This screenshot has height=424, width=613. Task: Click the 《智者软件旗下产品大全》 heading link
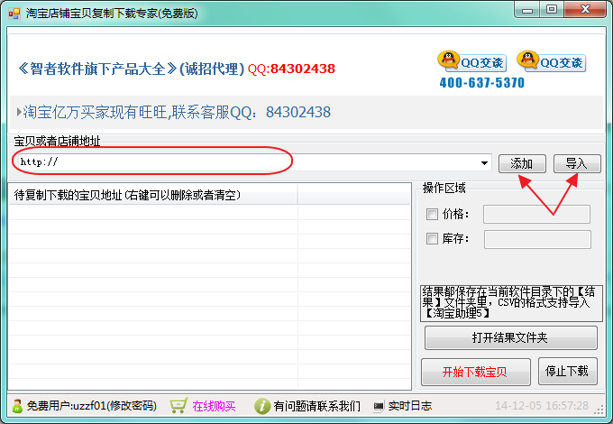(x=97, y=69)
